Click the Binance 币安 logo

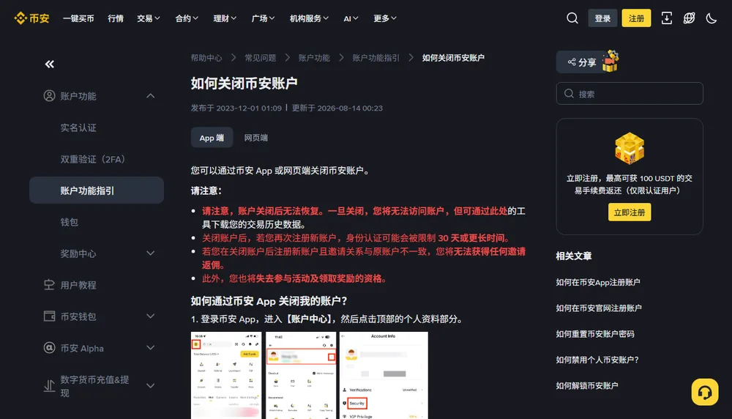click(x=31, y=18)
